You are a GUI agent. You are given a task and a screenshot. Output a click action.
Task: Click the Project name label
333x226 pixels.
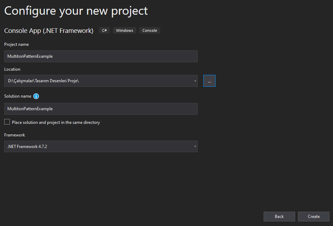coord(16,44)
